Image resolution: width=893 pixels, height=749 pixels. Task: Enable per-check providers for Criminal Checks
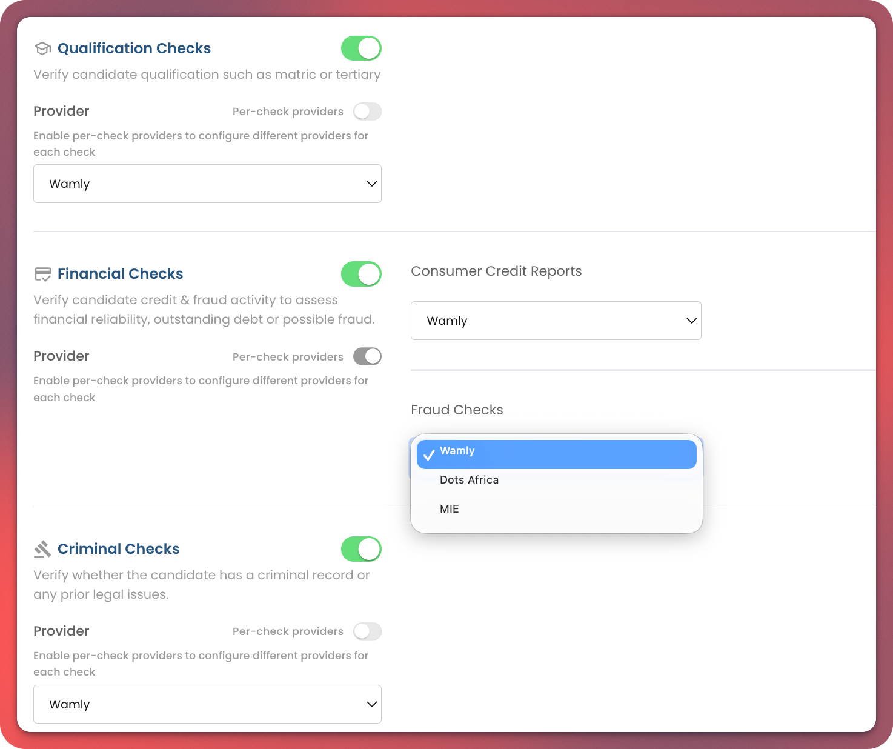coord(367,631)
